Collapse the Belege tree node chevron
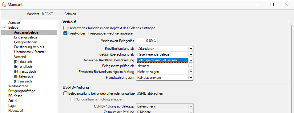The image size is (294, 113). click(5, 27)
